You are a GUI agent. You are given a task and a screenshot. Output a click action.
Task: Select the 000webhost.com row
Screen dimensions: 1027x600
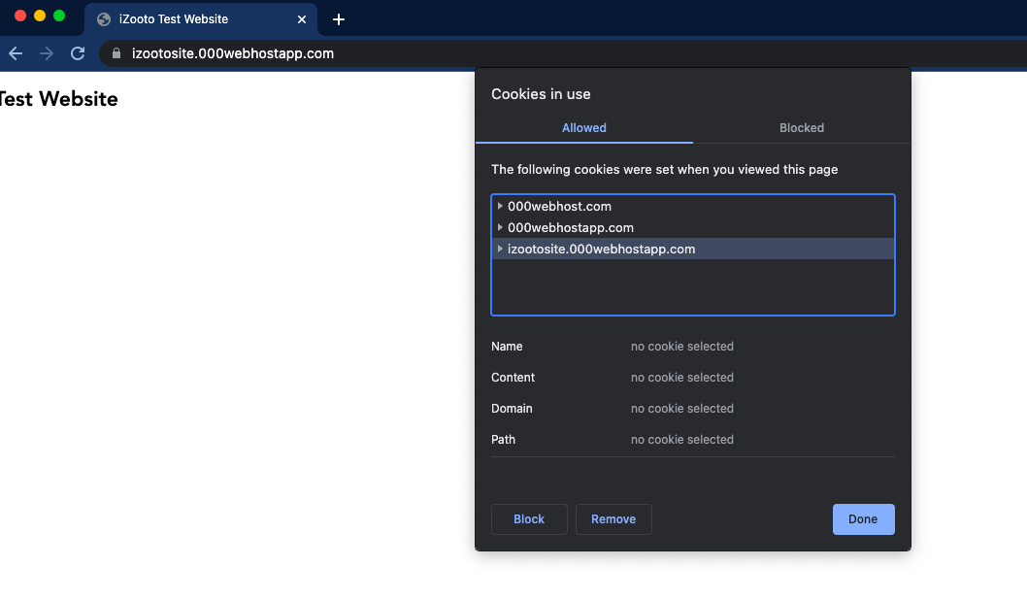tap(693, 207)
